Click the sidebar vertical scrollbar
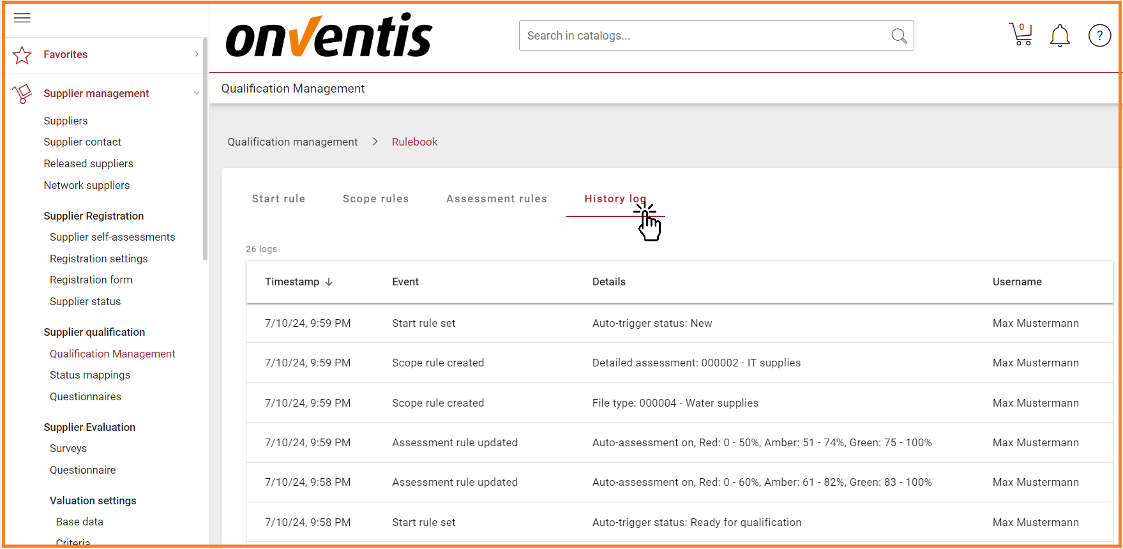This screenshot has height=549, width=1123. click(205, 160)
